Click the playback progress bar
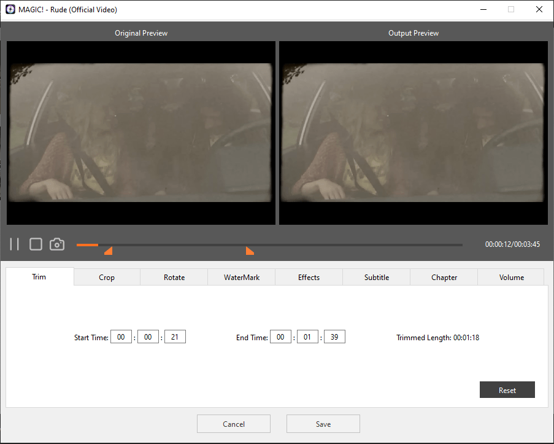The image size is (554, 444). point(270,245)
